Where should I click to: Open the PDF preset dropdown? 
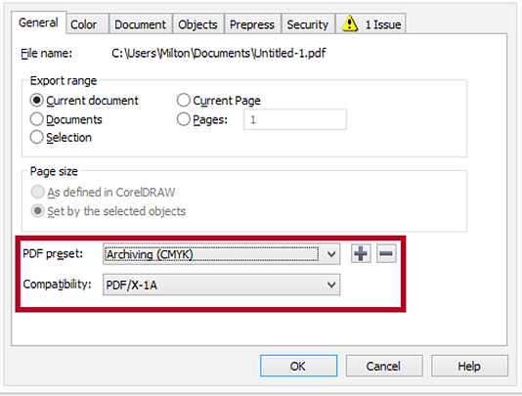coord(221,254)
